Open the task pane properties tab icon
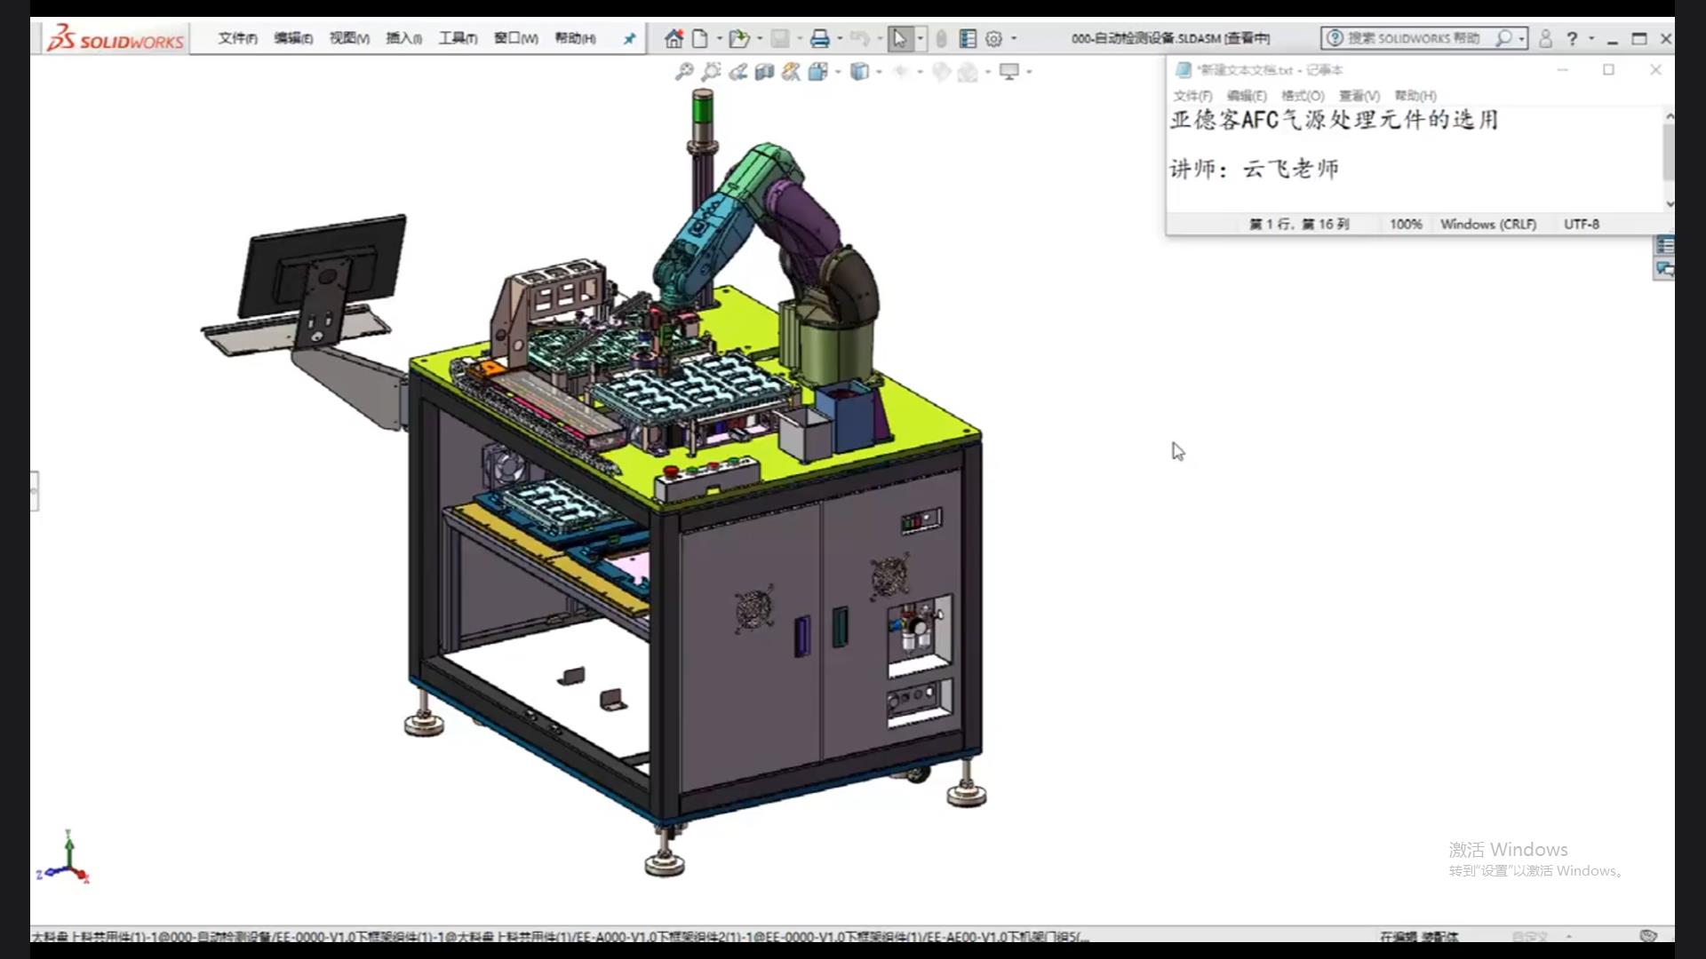This screenshot has height=959, width=1706. tap(1664, 245)
